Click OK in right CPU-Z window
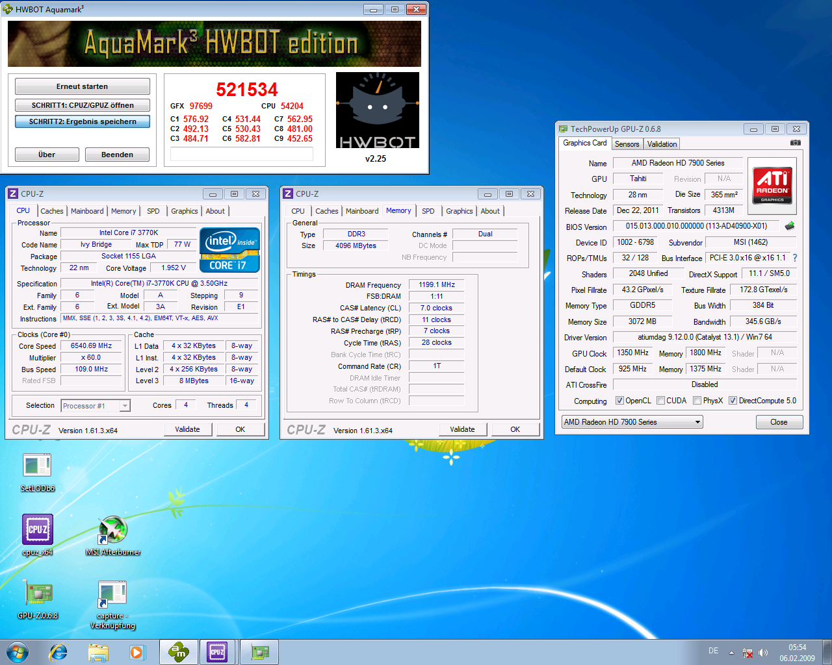 [515, 429]
